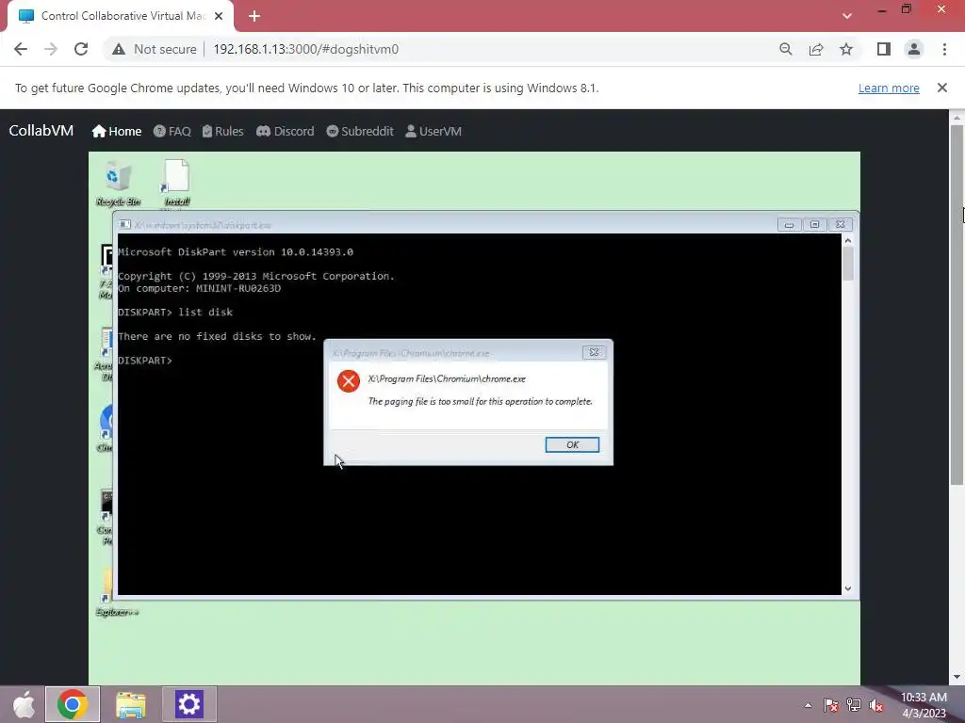Open the Discord nav link
The width and height of the screenshot is (965, 723).
tap(285, 131)
